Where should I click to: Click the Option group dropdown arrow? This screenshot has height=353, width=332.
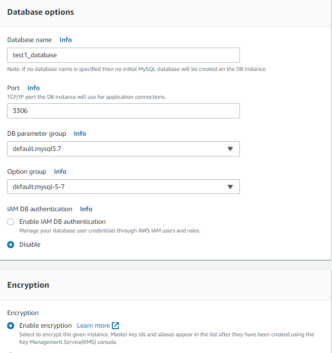tap(230, 187)
